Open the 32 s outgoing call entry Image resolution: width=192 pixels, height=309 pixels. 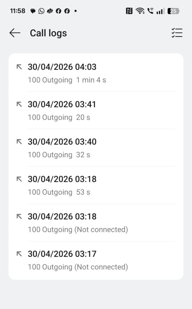[96, 148]
